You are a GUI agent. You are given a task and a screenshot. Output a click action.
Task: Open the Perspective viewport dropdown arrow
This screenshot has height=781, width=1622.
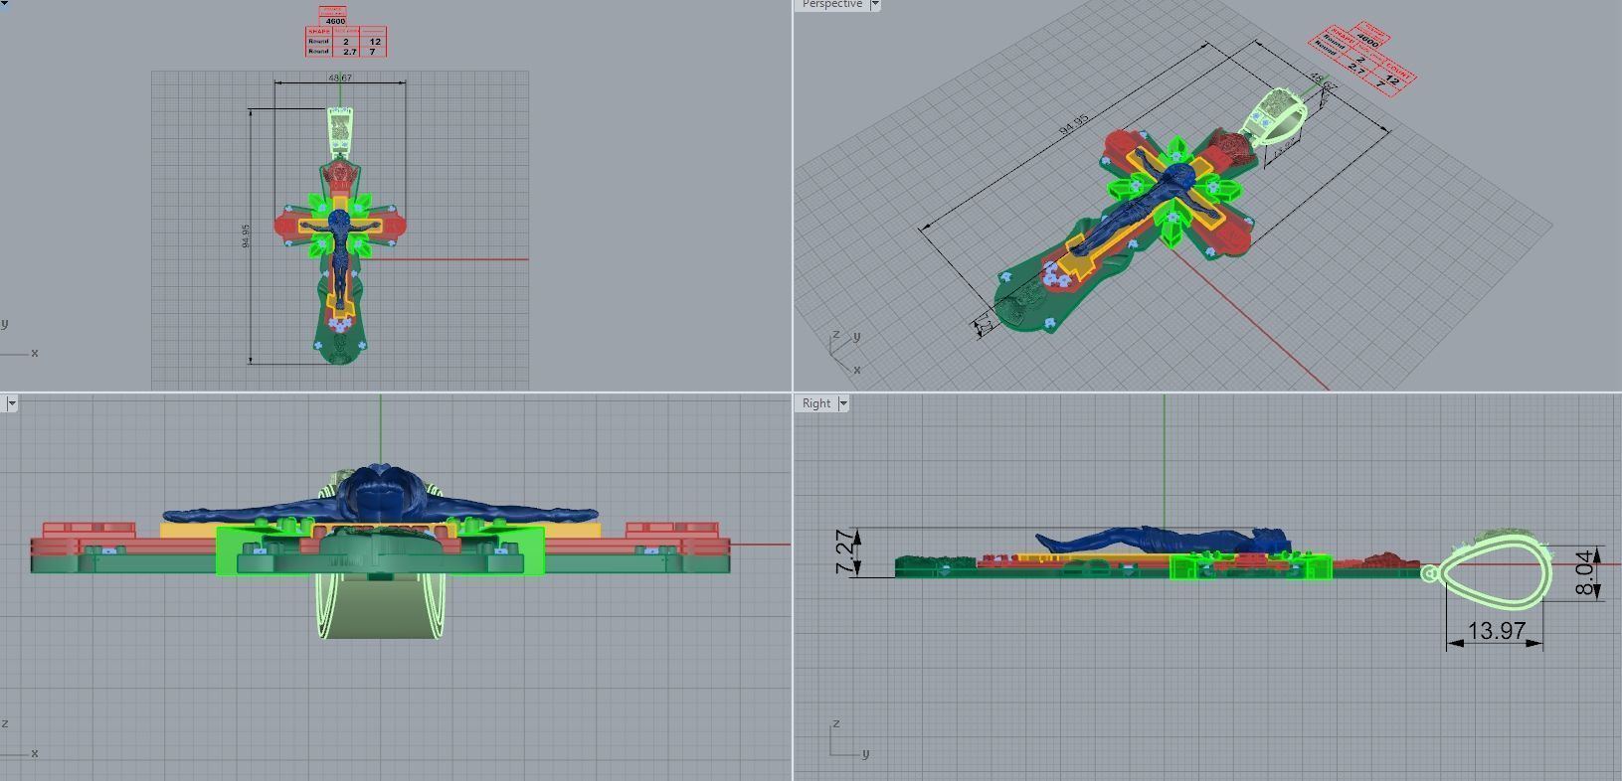[x=875, y=5]
